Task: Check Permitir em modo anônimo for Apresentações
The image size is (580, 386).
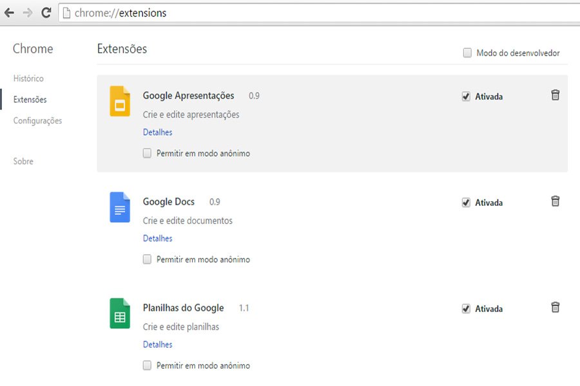Action: (x=147, y=153)
